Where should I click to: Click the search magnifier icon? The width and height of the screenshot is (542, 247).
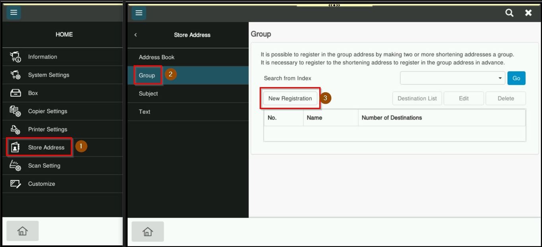[x=509, y=13]
